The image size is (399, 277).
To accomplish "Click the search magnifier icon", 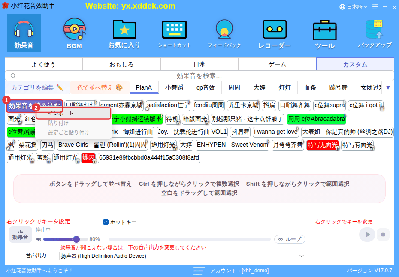I will point(13,76).
